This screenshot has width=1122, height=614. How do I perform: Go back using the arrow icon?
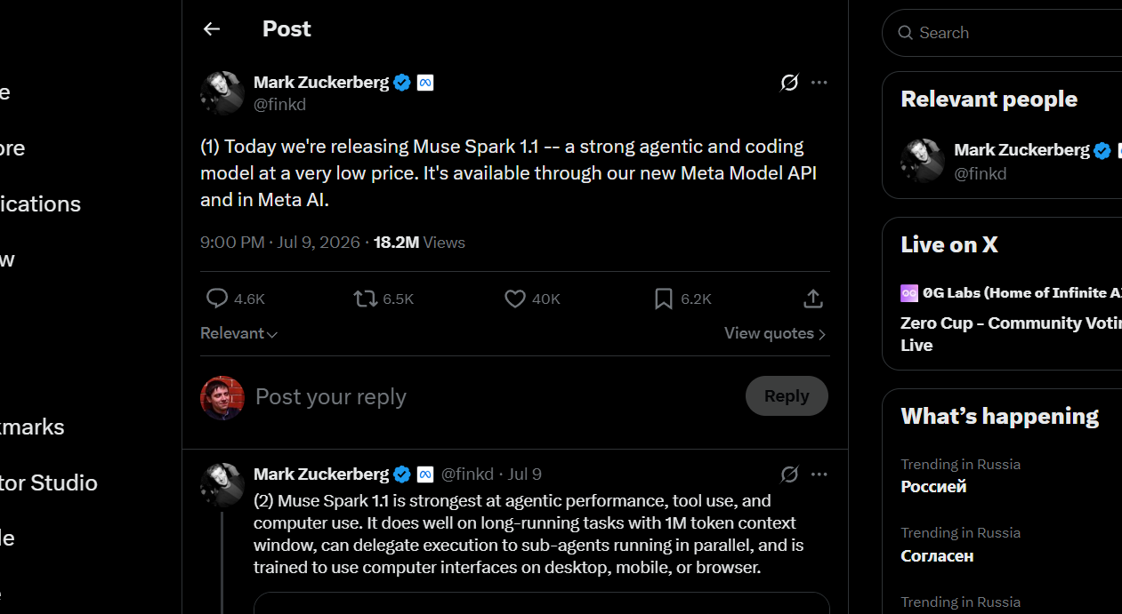pos(212,29)
